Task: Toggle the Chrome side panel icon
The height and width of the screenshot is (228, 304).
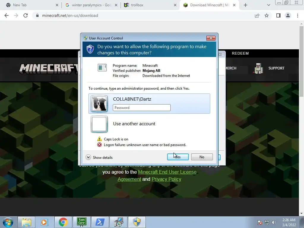Action: [x=278, y=15]
